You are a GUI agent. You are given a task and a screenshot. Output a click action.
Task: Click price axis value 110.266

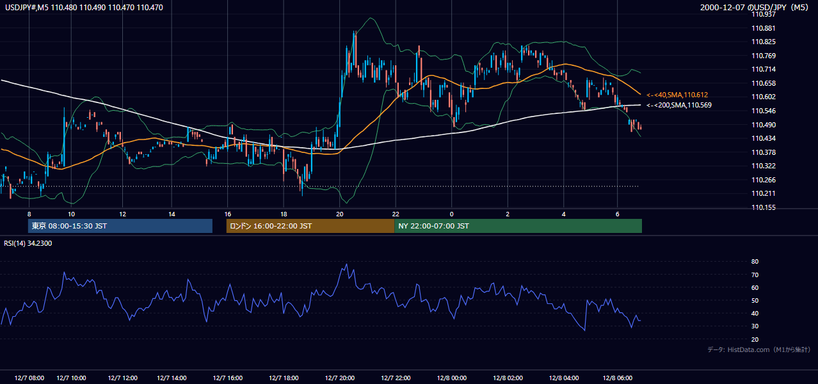point(763,180)
